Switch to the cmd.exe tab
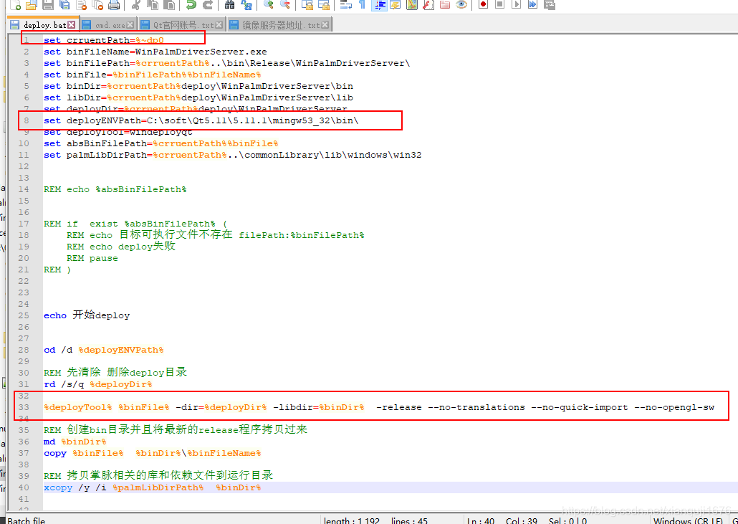The image size is (738, 524). 110,25
